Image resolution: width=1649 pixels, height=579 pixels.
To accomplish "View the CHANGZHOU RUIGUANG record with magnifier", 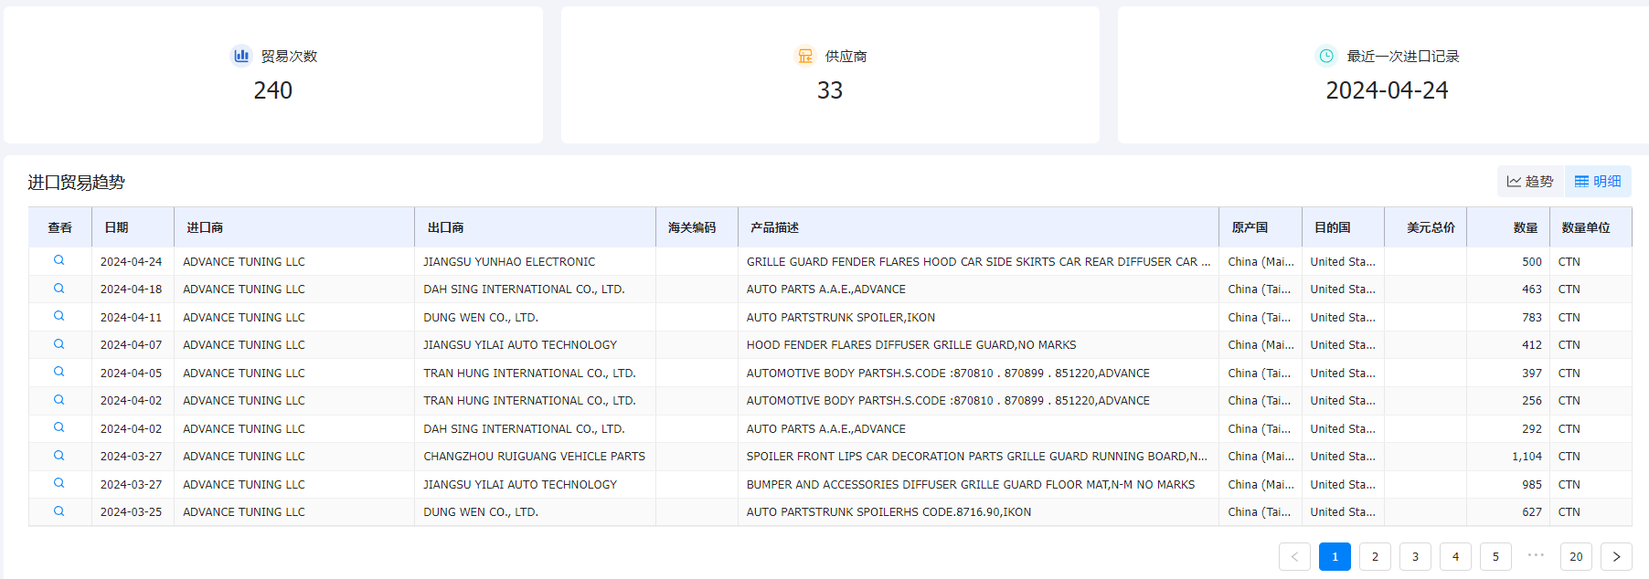I will click(x=59, y=456).
